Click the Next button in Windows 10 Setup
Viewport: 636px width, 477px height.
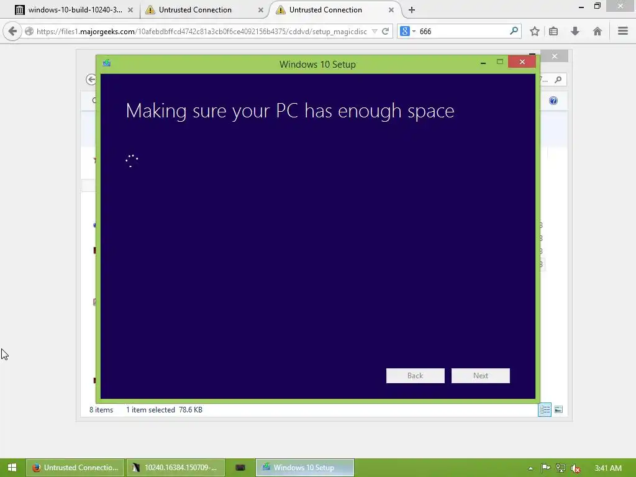(x=481, y=376)
